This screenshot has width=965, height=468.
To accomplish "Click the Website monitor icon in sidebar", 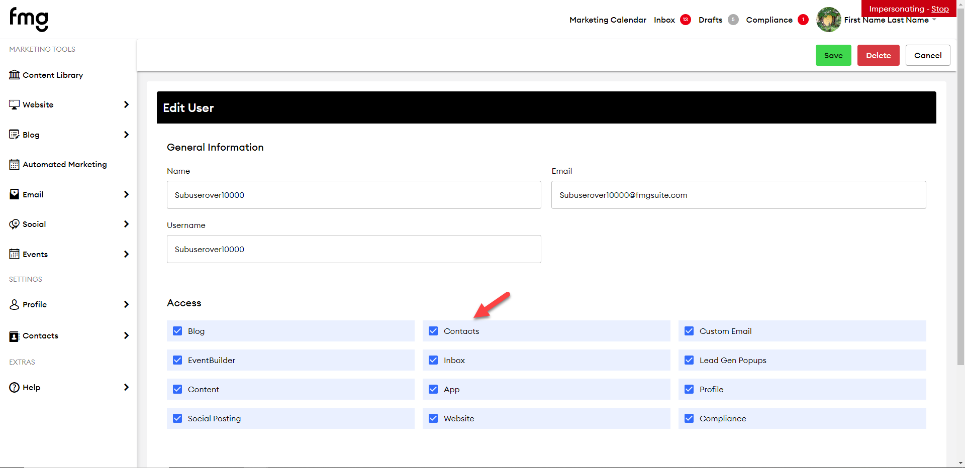I will [x=15, y=104].
